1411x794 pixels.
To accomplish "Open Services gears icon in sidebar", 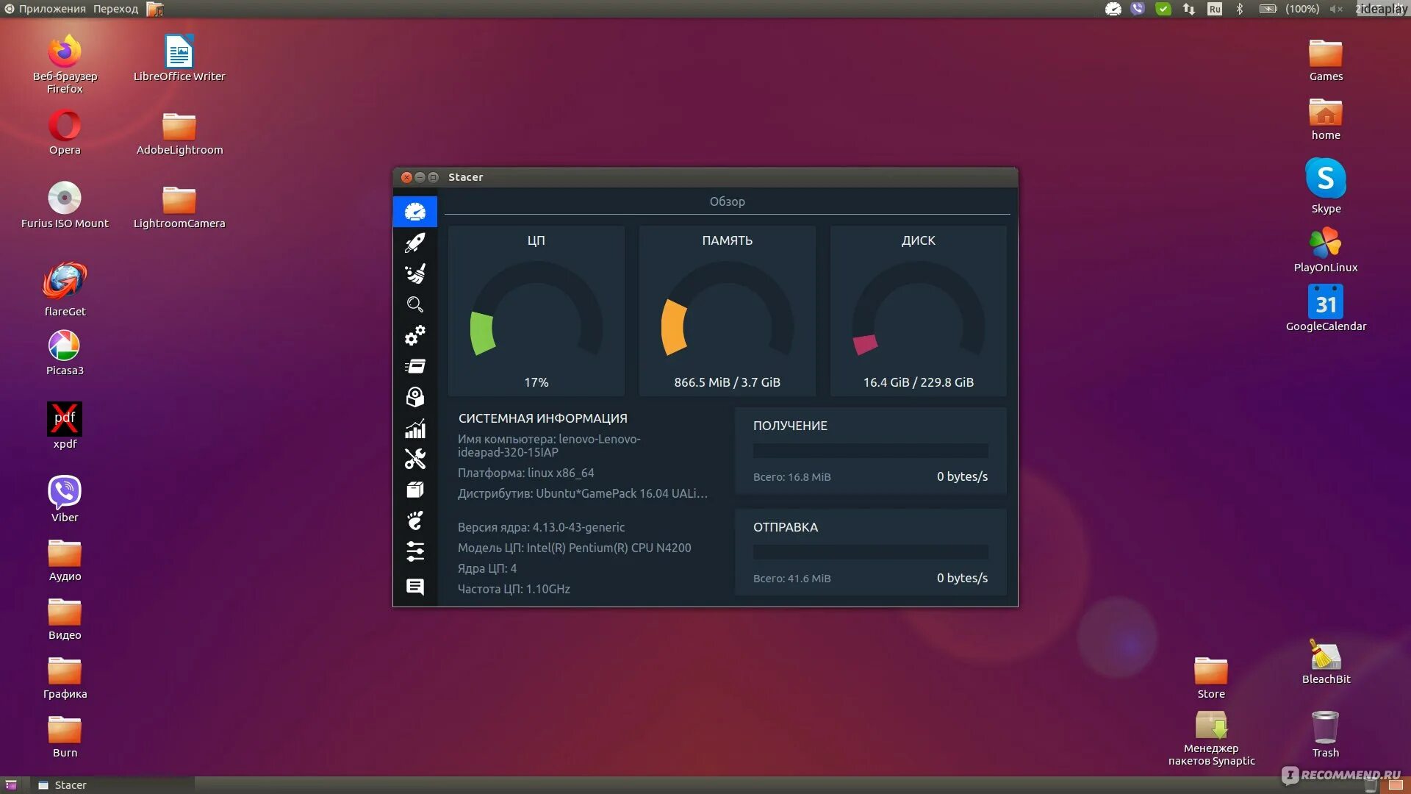I will click(x=415, y=335).
